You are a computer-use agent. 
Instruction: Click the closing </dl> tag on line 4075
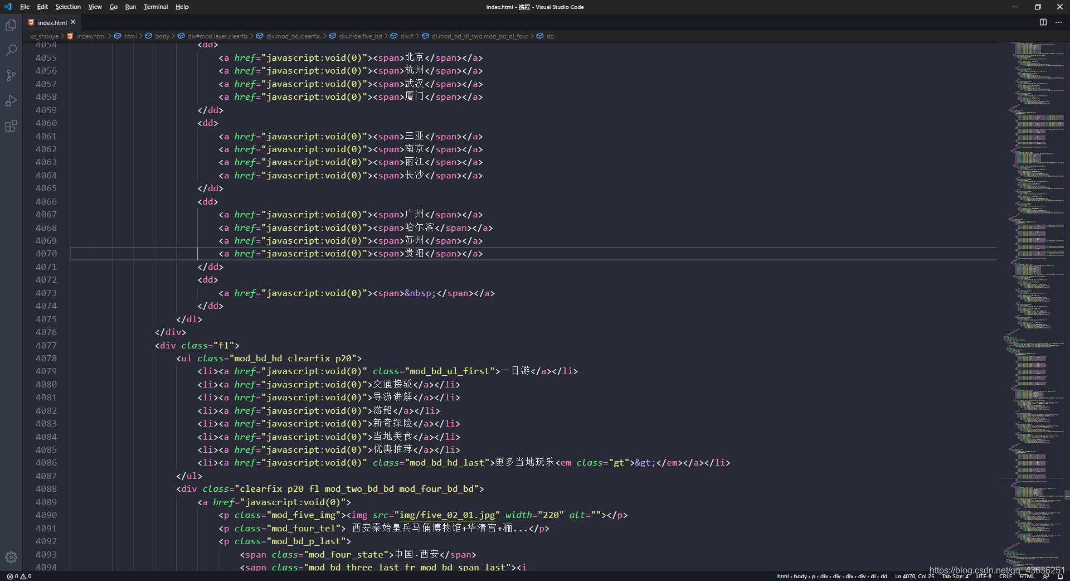[x=189, y=319]
